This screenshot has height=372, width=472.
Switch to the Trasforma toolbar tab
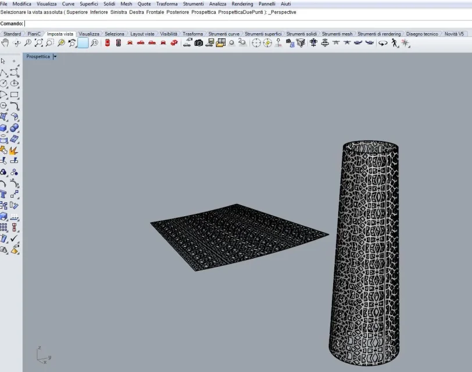click(192, 34)
